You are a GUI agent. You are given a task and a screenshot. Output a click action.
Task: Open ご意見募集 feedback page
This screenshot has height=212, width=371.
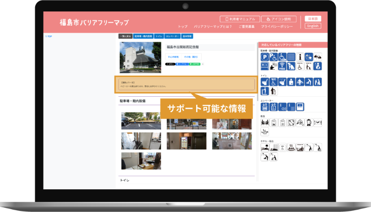246,27
